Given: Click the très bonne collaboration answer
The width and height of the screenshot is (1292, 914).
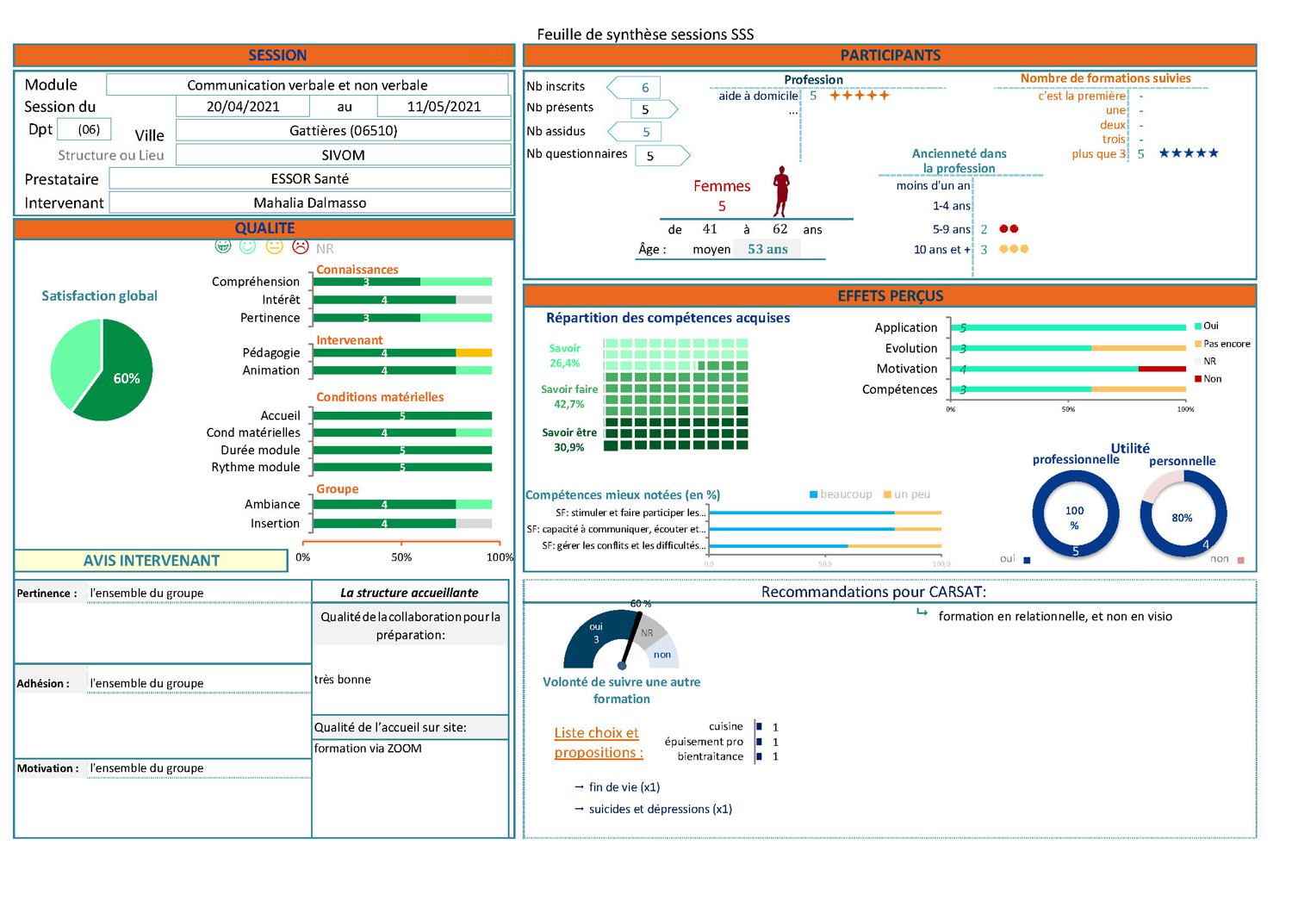Looking at the screenshot, I should pyautogui.click(x=343, y=680).
